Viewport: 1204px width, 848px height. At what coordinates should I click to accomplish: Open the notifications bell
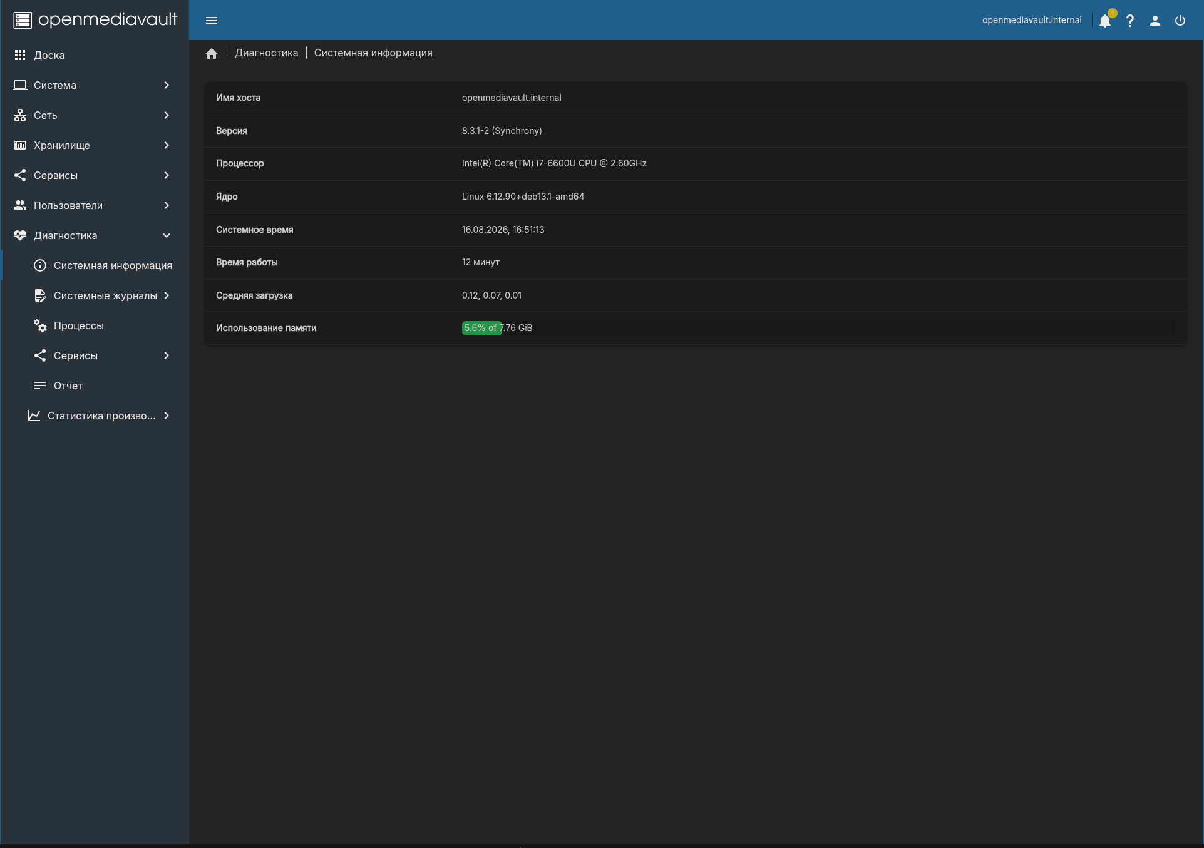(x=1105, y=21)
